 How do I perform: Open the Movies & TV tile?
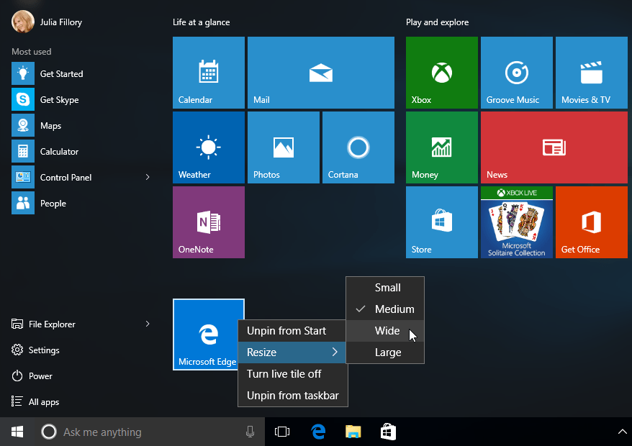[591, 73]
